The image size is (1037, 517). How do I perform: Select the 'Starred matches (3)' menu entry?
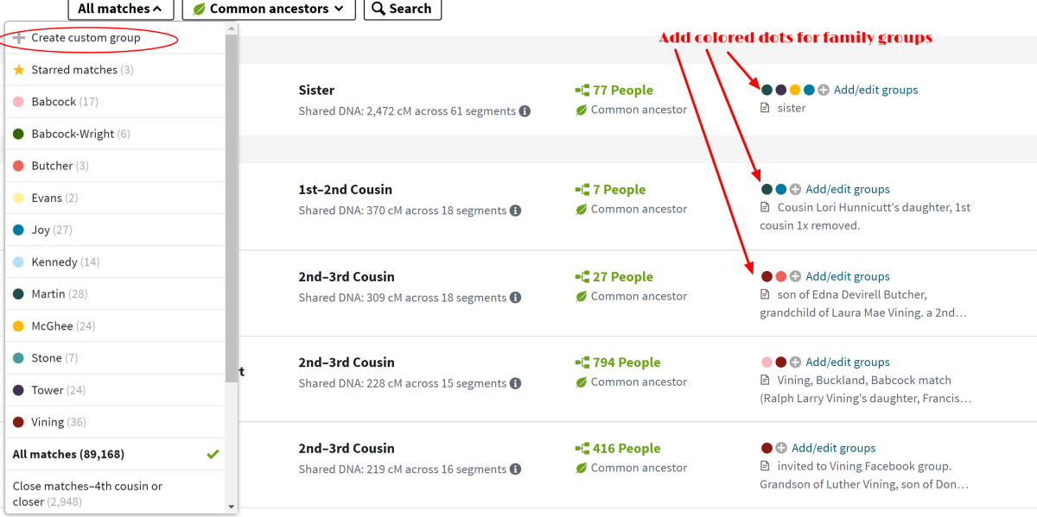click(83, 70)
